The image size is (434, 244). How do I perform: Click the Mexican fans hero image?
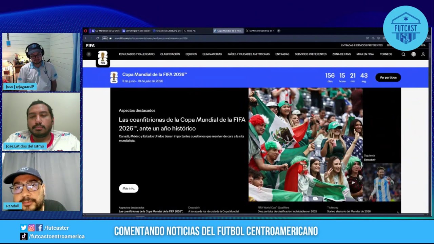tap(305, 145)
